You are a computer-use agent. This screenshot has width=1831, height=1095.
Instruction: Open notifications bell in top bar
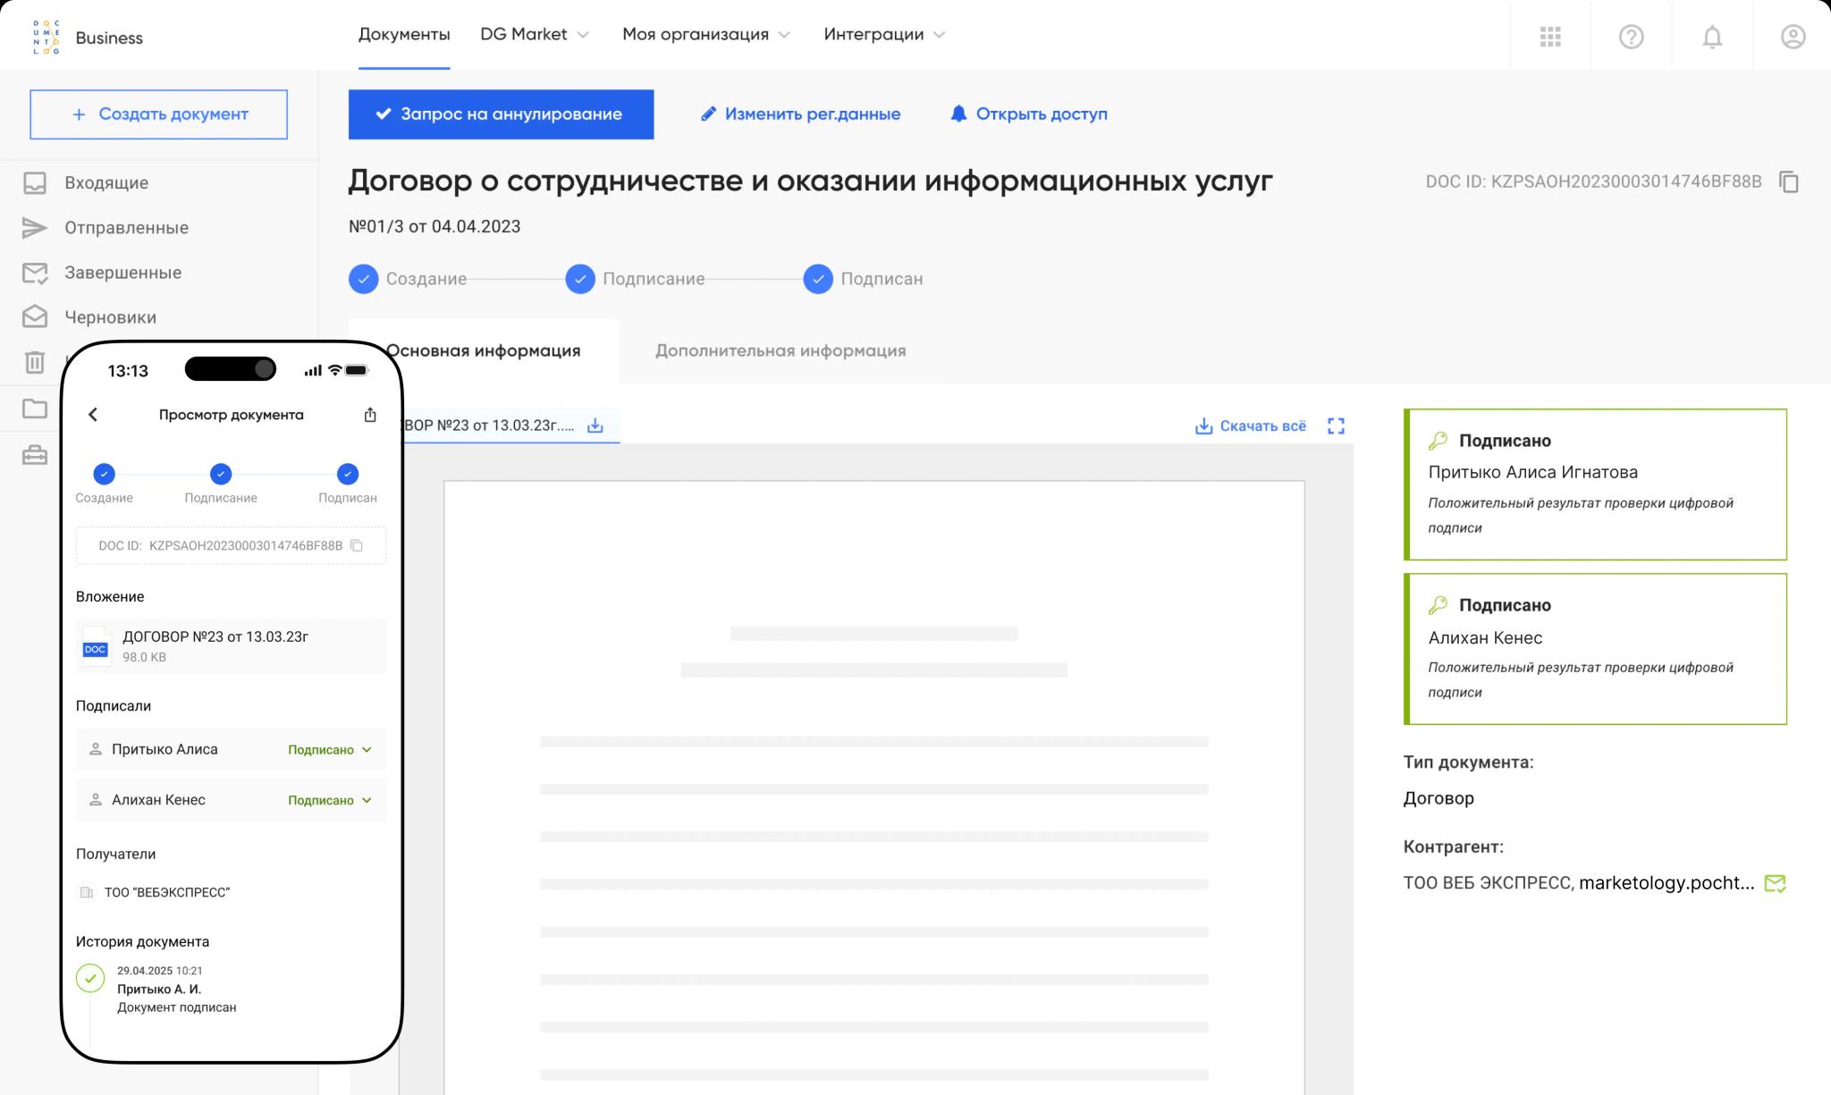pos(1711,37)
